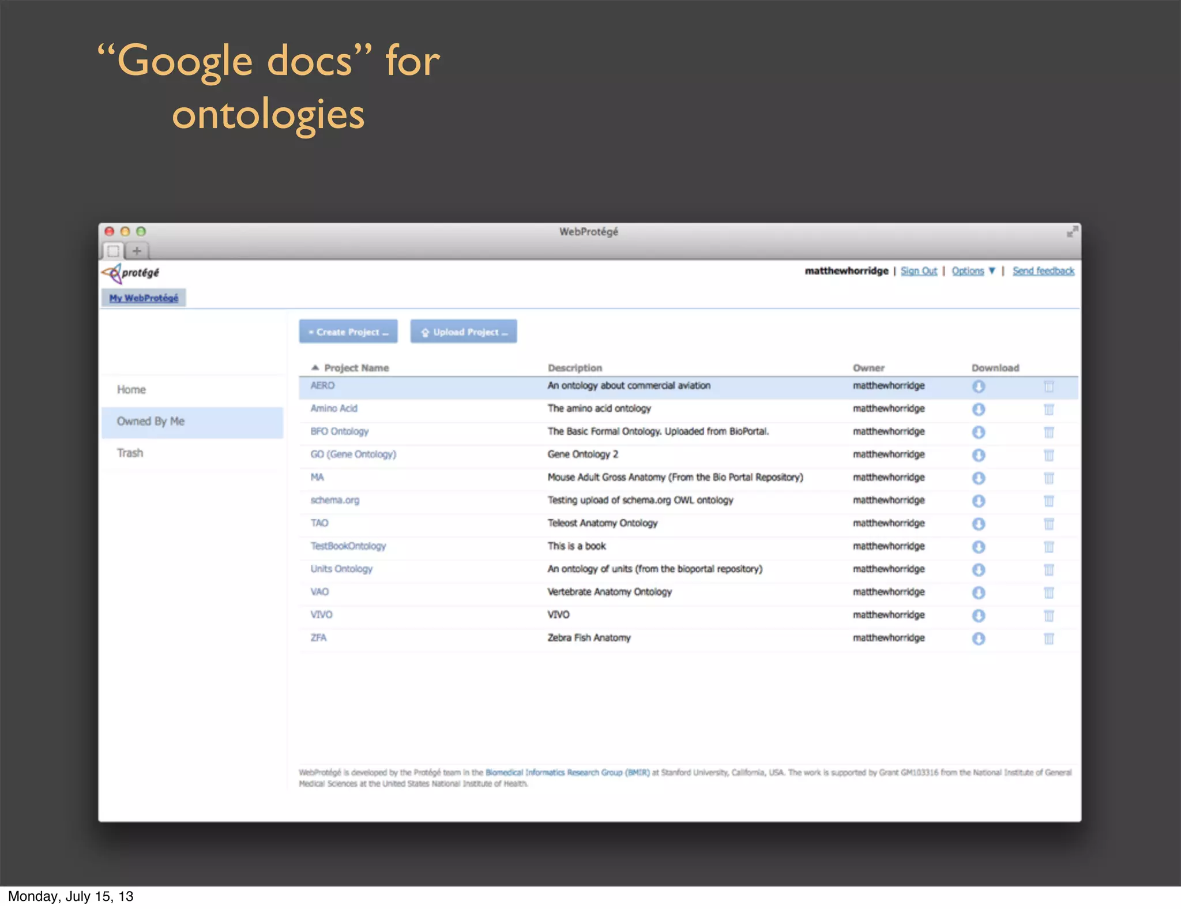Screen dimensions: 1181x909
Task: Enter fullscreen via window corner arrows
Action: [1072, 232]
